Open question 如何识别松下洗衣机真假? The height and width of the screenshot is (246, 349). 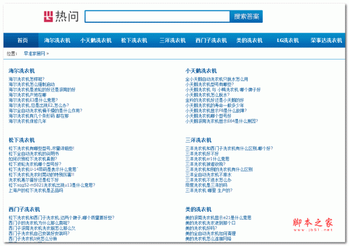(33, 159)
